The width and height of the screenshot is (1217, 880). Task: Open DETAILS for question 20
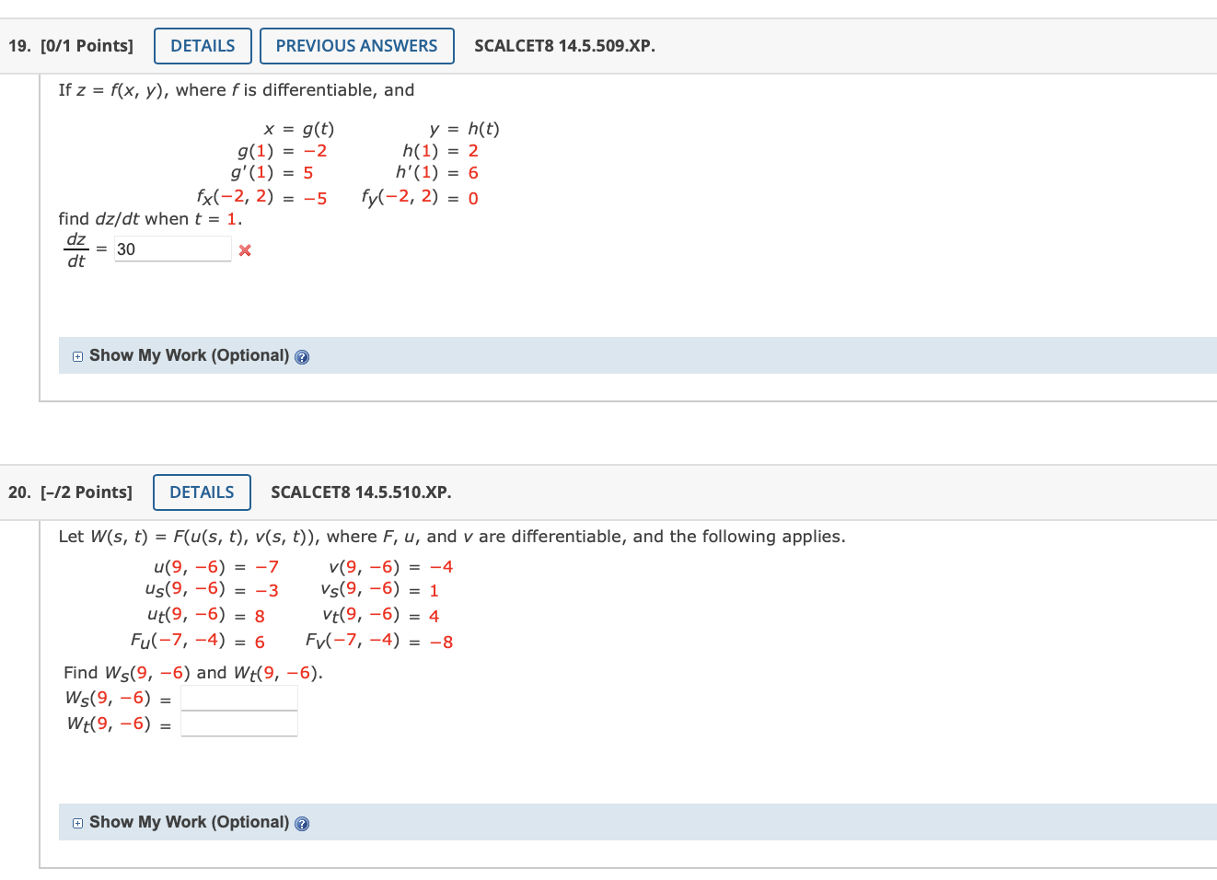tap(202, 492)
